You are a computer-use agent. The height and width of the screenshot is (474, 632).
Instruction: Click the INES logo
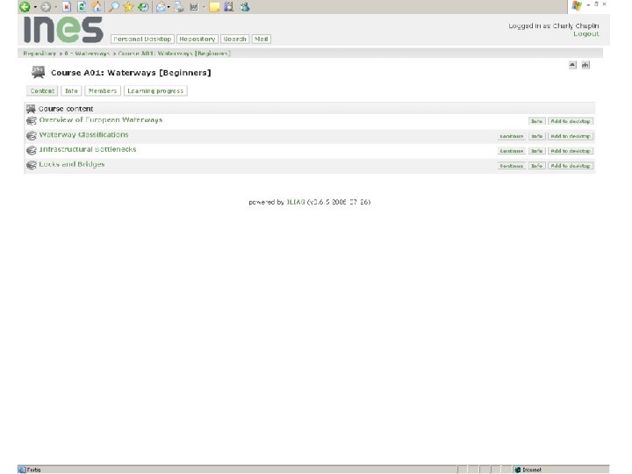coord(64,30)
